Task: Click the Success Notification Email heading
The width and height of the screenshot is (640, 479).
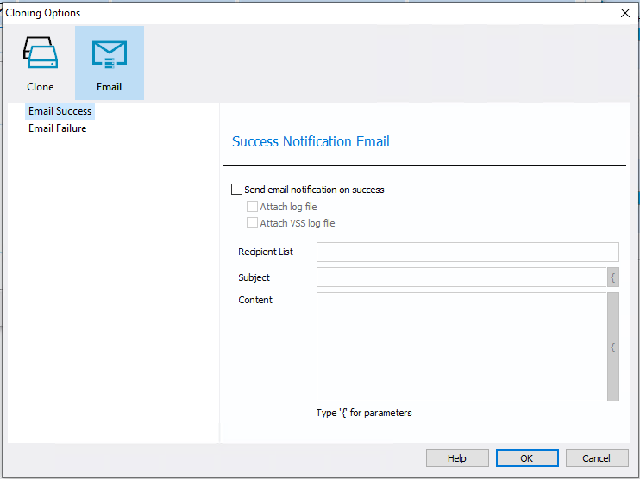Action: pos(311,141)
